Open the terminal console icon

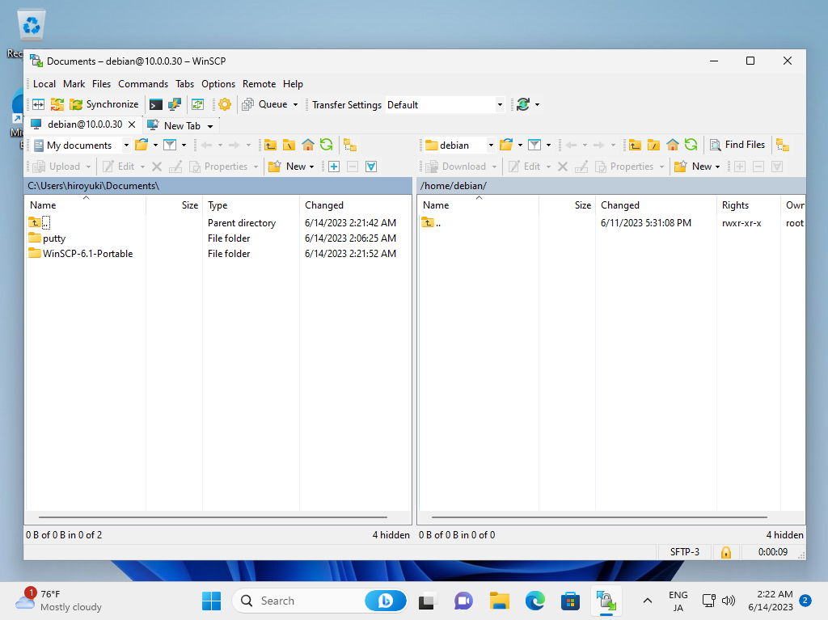[156, 104]
